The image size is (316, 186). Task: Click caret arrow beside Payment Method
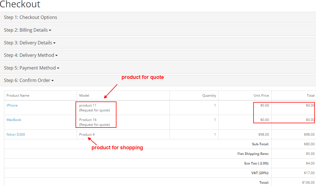coord(58,68)
